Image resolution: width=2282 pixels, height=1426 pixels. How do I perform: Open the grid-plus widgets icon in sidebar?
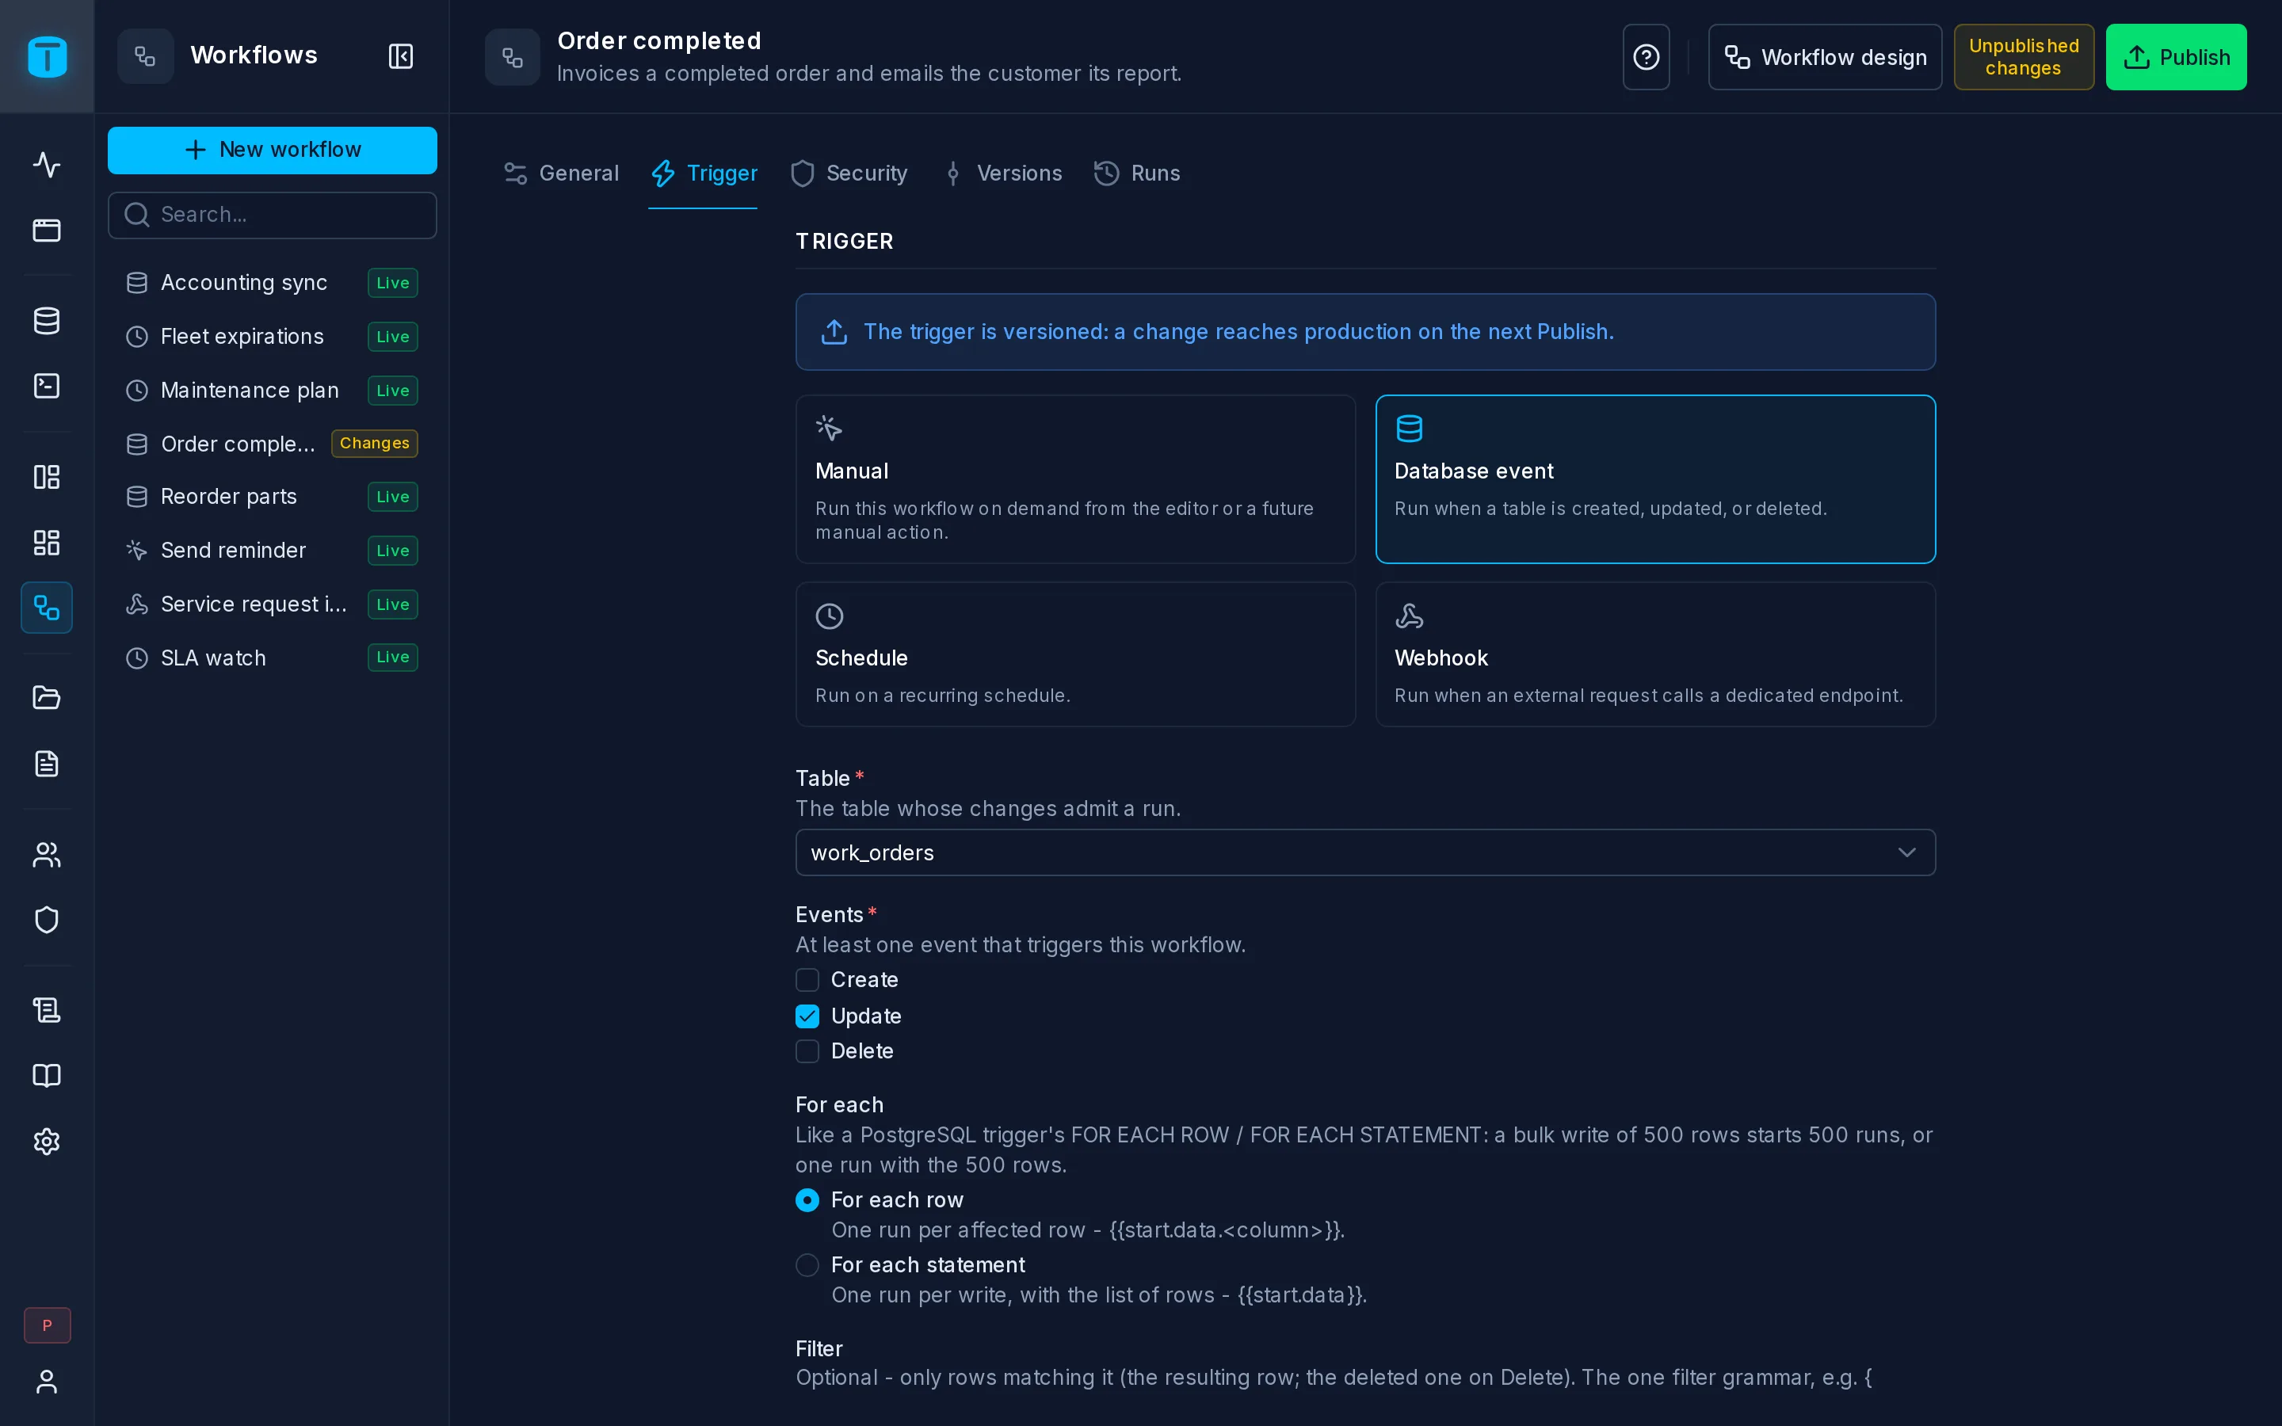click(x=46, y=543)
